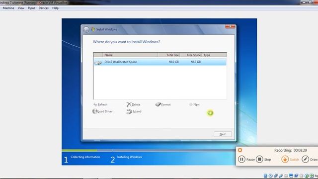Screen dimensions: 318x179
Task: Click the Collecting information step label
Action: (85, 157)
